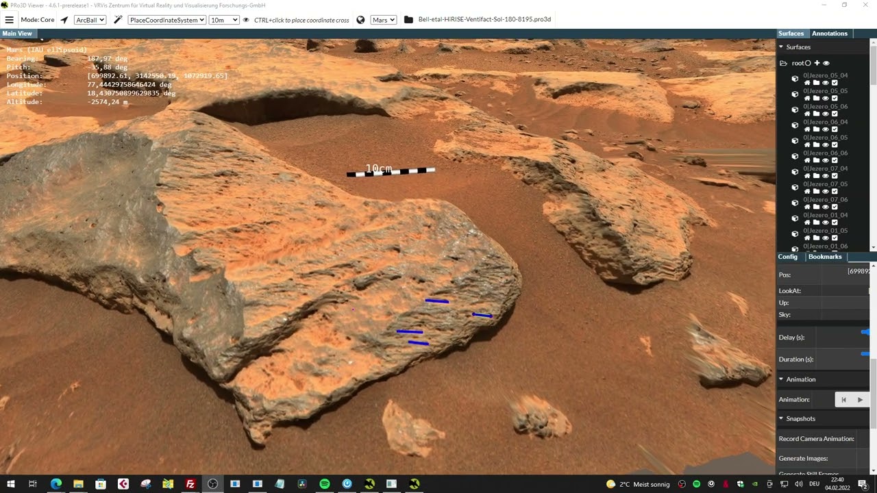Click the folder icon before scene filename
Viewport: 877px width, 493px height.
(409, 20)
